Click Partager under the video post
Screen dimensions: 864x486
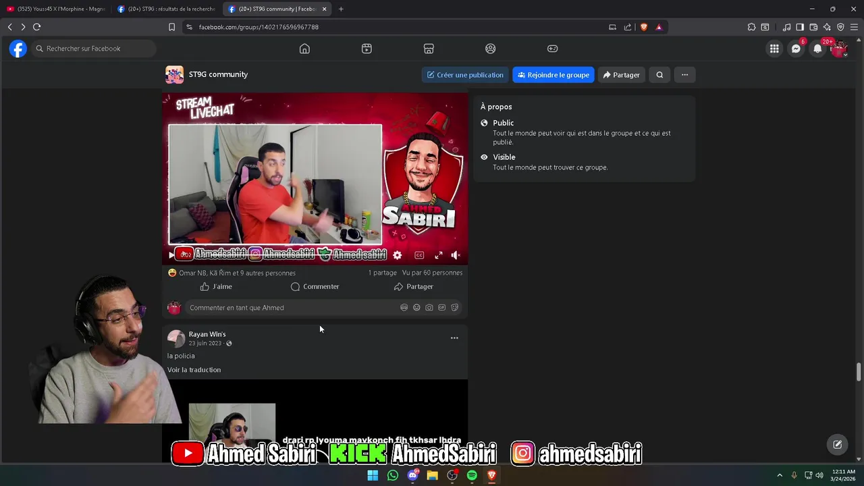pos(413,287)
